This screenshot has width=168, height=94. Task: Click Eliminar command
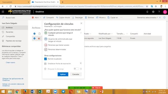point(90,17)
